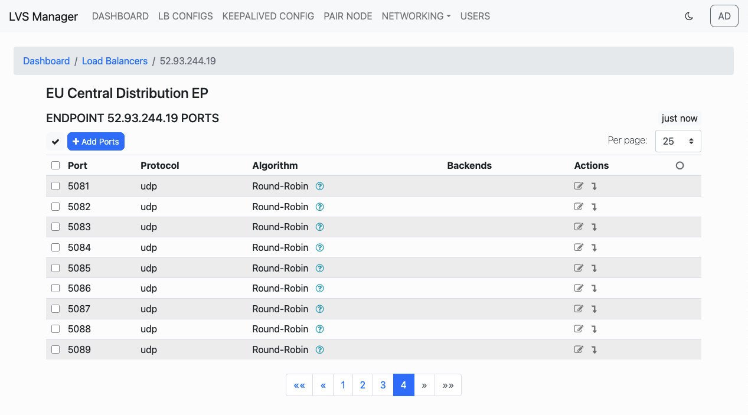This screenshot has height=415, width=748.
Task: Edit the port 5082 row
Action: tap(579, 207)
